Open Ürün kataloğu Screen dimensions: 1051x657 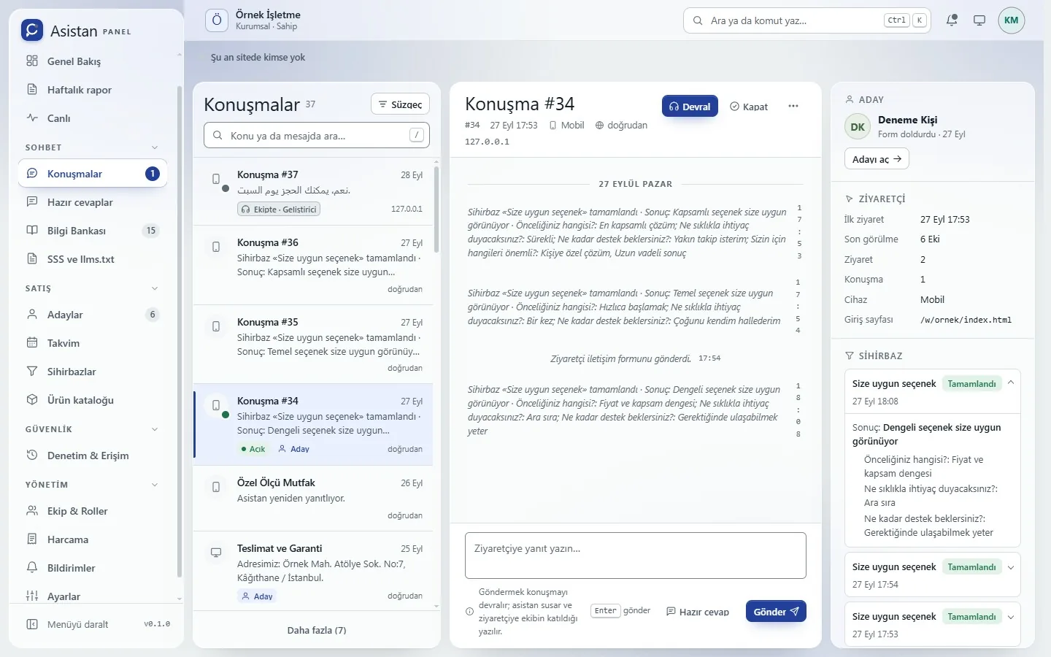(x=93, y=400)
